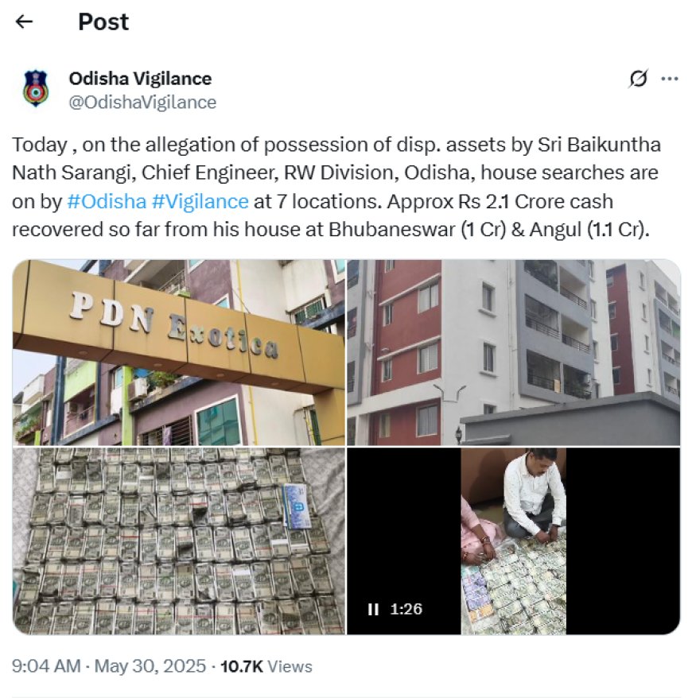Image resolution: width=692 pixels, height=698 pixels.
Task: Click the blue card atop the cash pile
Action: point(297,506)
